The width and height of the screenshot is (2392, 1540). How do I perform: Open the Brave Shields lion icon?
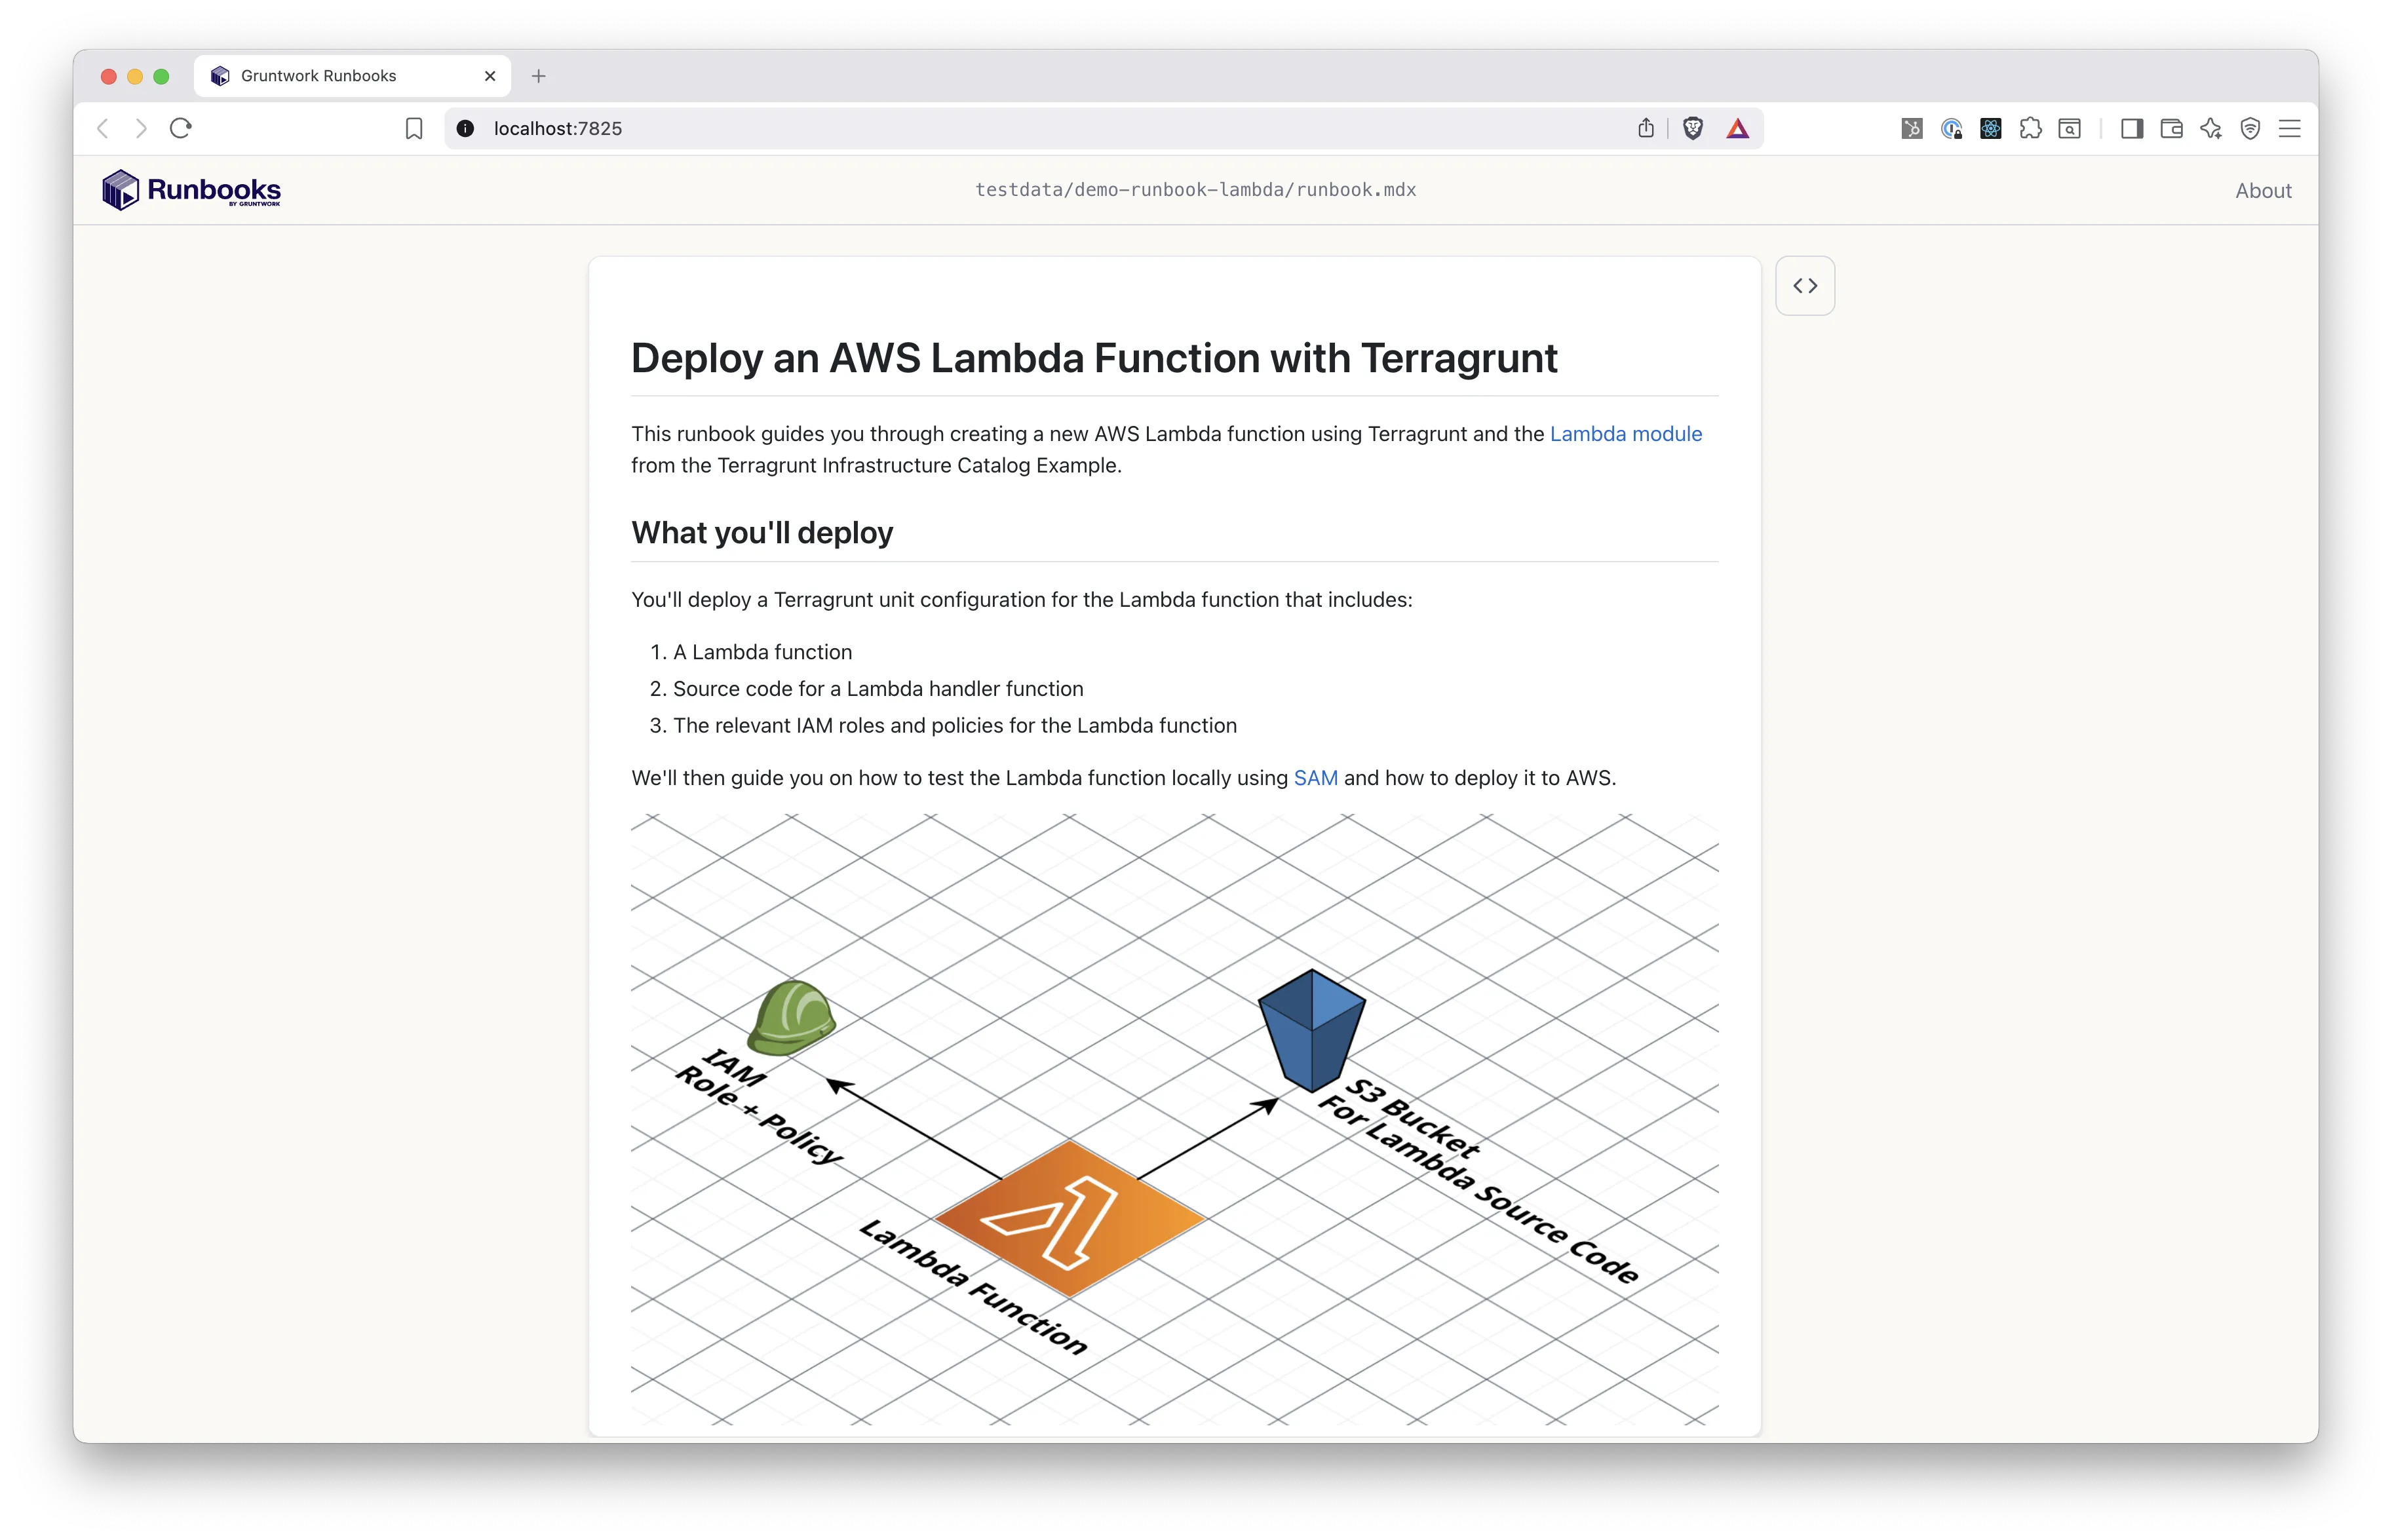point(1693,128)
